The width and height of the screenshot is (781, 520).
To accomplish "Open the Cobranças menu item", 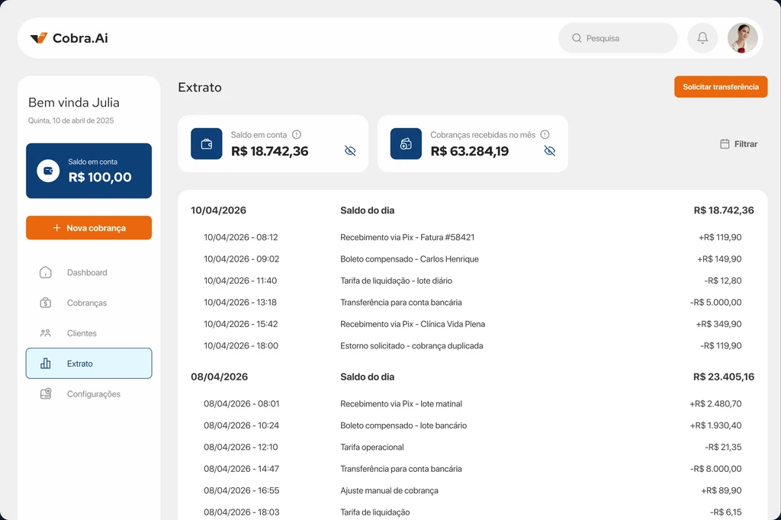I will pos(88,303).
